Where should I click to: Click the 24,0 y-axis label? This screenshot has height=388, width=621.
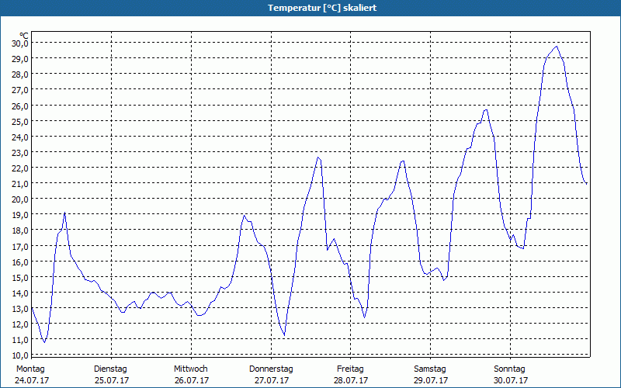pos(20,137)
